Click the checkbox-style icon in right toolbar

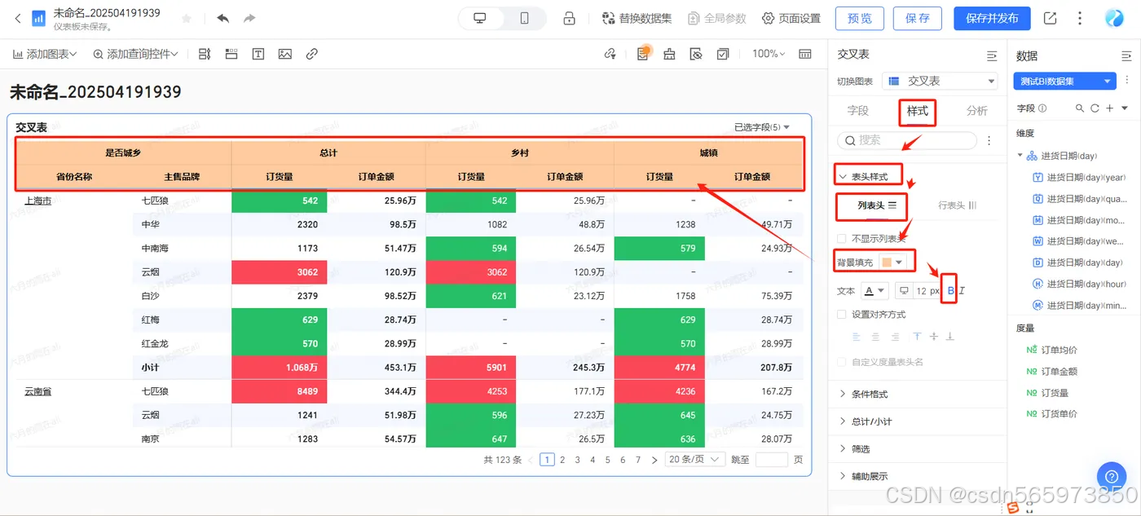(x=722, y=54)
